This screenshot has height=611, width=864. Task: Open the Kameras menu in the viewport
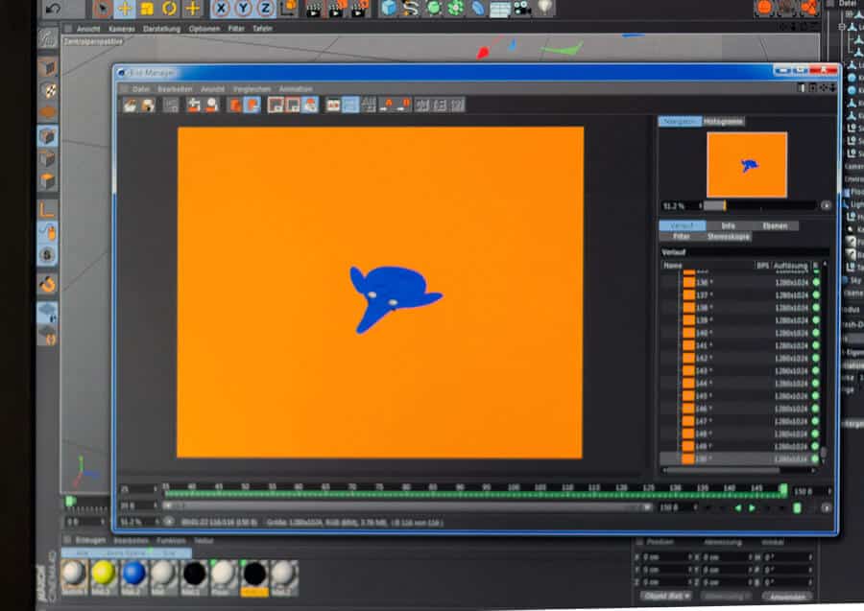pos(122,29)
